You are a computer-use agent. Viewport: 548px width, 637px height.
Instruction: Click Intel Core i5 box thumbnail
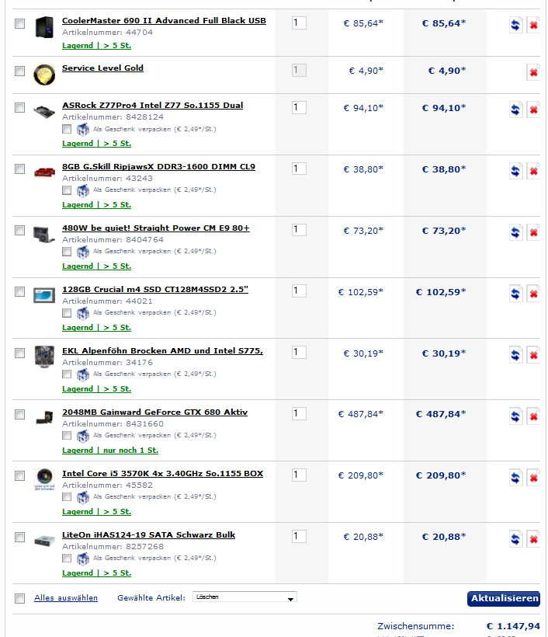pos(44,479)
